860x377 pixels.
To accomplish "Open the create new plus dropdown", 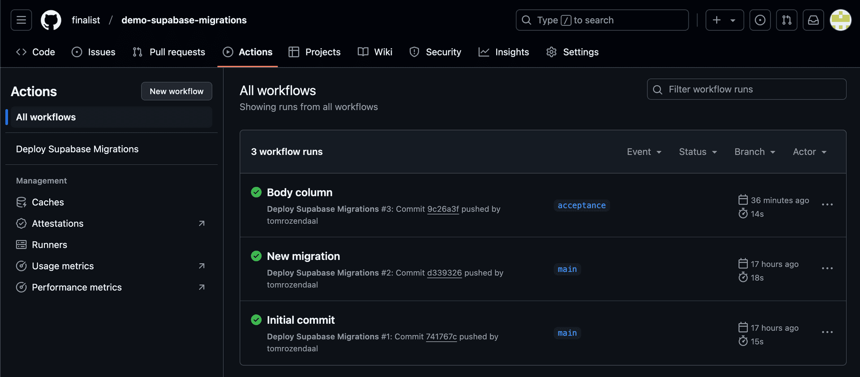I will pos(724,20).
